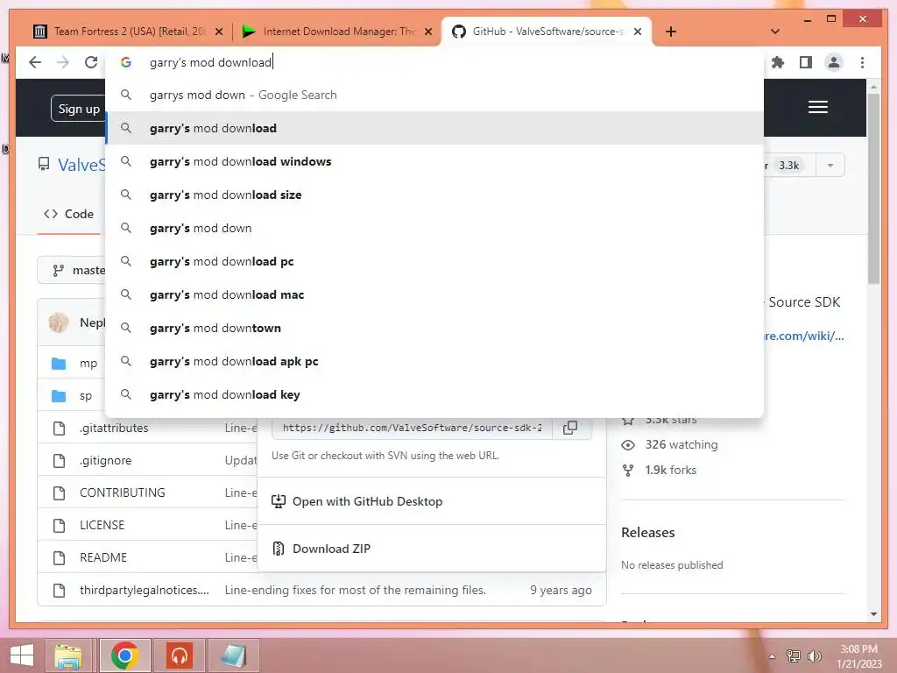
Task: Click Download ZIP
Action: pyautogui.click(x=331, y=549)
